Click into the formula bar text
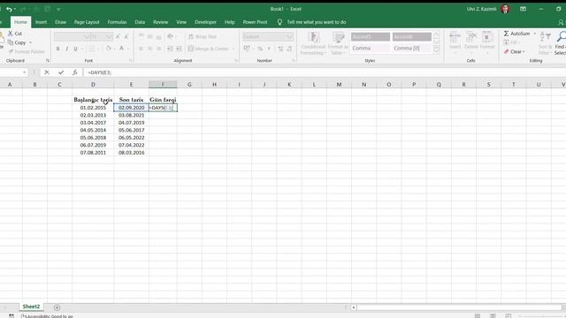 (x=99, y=72)
